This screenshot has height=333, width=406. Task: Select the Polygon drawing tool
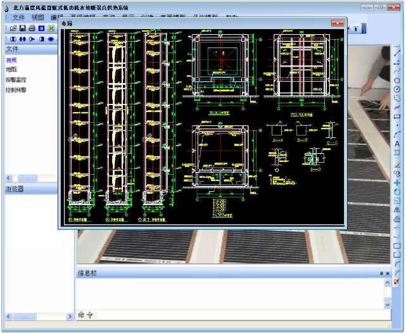click(x=397, y=80)
